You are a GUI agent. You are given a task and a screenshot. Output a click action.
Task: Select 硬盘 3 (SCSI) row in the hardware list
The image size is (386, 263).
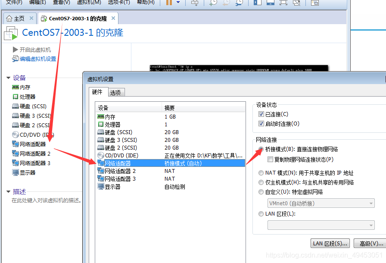pyautogui.click(x=170, y=140)
